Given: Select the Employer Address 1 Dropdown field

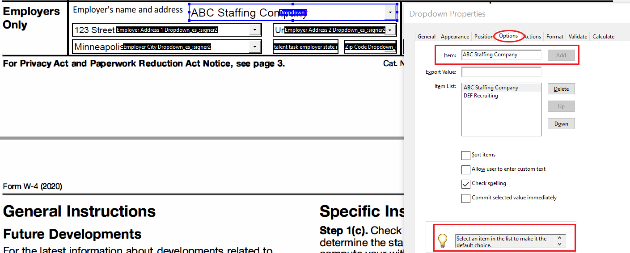Looking at the screenshot, I should pos(167,30).
